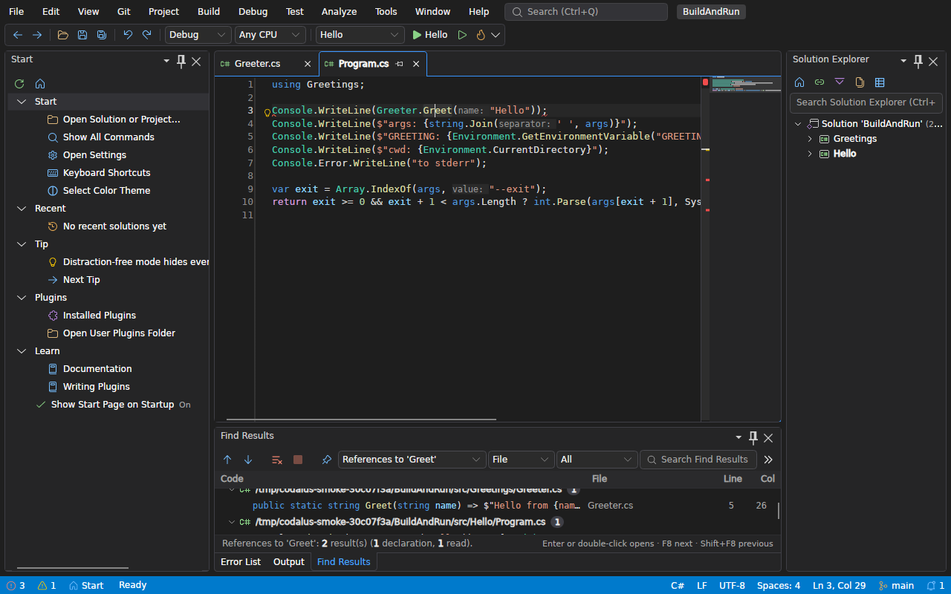Switch to the Output tab
The height and width of the screenshot is (594, 951).
[x=289, y=562]
